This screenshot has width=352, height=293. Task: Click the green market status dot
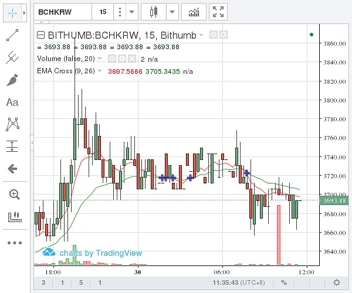[x=312, y=35]
